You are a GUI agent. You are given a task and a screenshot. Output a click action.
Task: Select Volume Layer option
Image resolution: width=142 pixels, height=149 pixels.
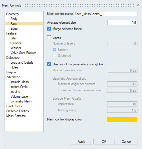[20, 96]
